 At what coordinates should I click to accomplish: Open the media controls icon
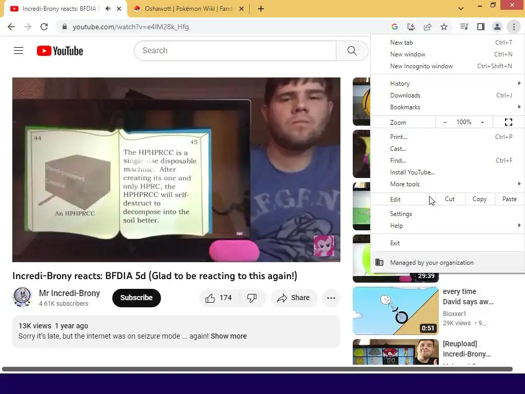[x=464, y=27]
